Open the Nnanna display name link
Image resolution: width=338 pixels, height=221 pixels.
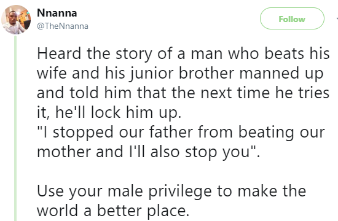coord(57,13)
